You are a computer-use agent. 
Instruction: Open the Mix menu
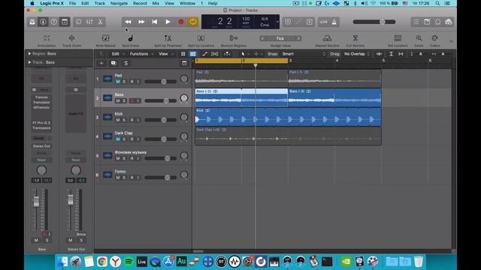coord(156,3)
